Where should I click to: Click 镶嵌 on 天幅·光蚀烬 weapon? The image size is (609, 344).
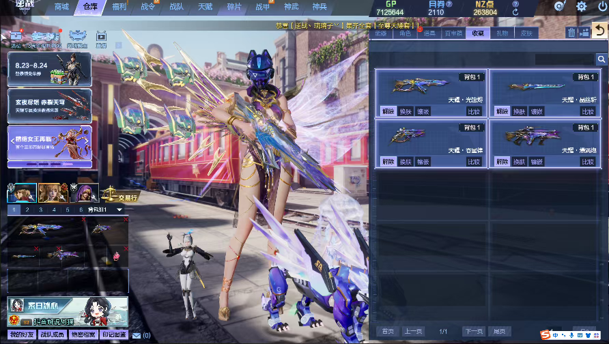(x=423, y=111)
